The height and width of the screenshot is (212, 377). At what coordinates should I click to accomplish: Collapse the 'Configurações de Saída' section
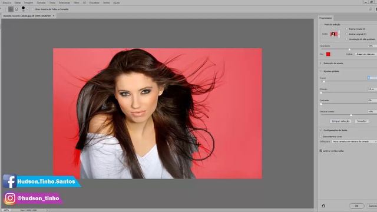(x=320, y=130)
